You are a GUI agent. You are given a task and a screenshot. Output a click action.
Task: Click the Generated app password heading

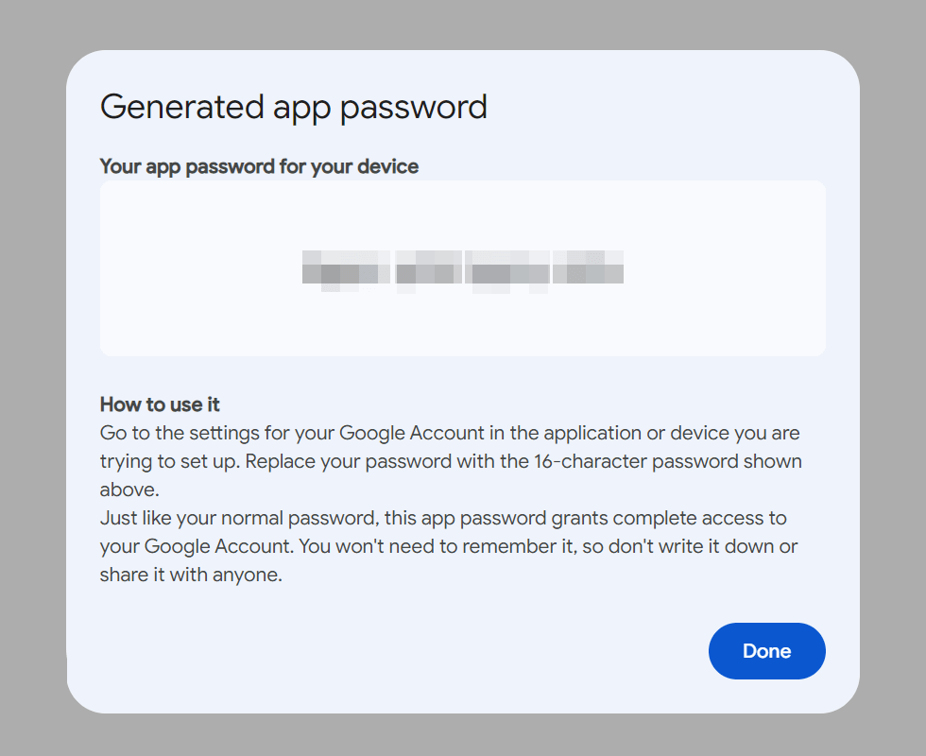[294, 108]
